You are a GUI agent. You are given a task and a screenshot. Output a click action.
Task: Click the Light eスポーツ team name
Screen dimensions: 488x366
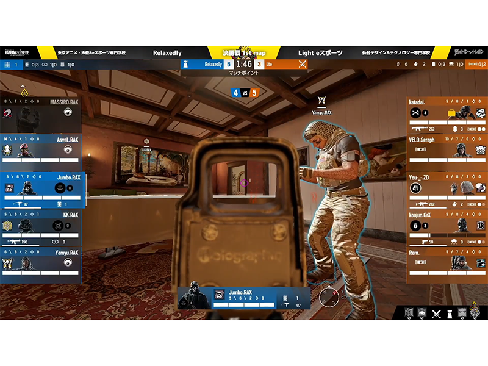tap(320, 53)
